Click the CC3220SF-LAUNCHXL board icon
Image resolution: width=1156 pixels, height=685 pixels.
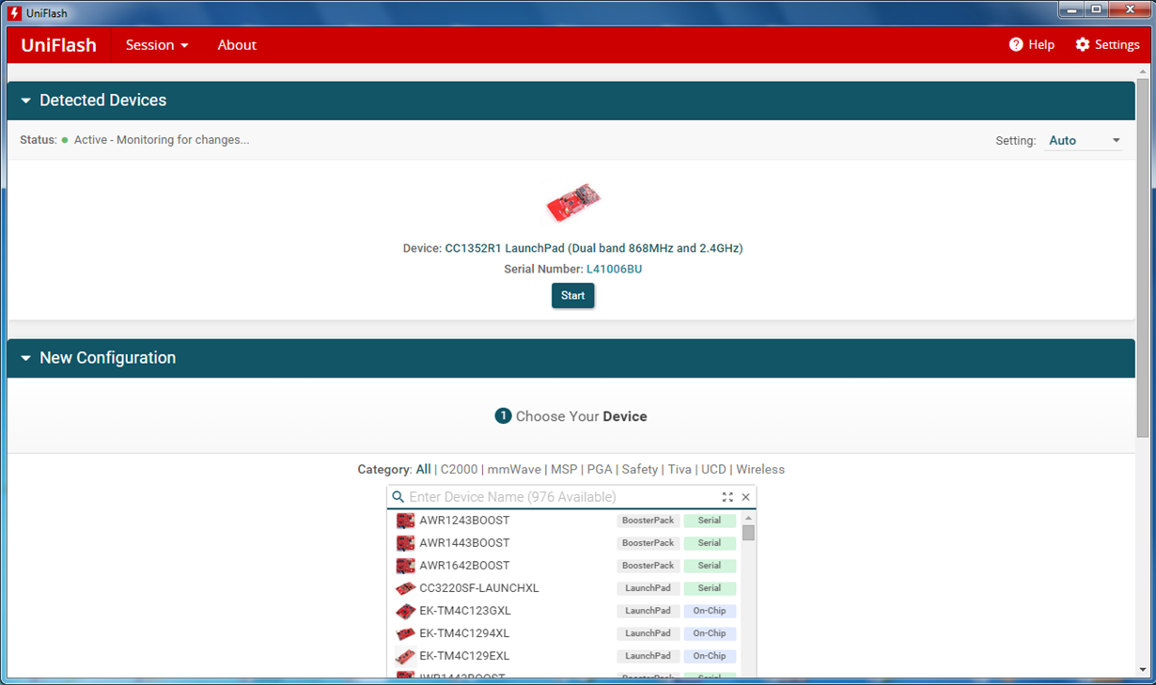click(405, 588)
